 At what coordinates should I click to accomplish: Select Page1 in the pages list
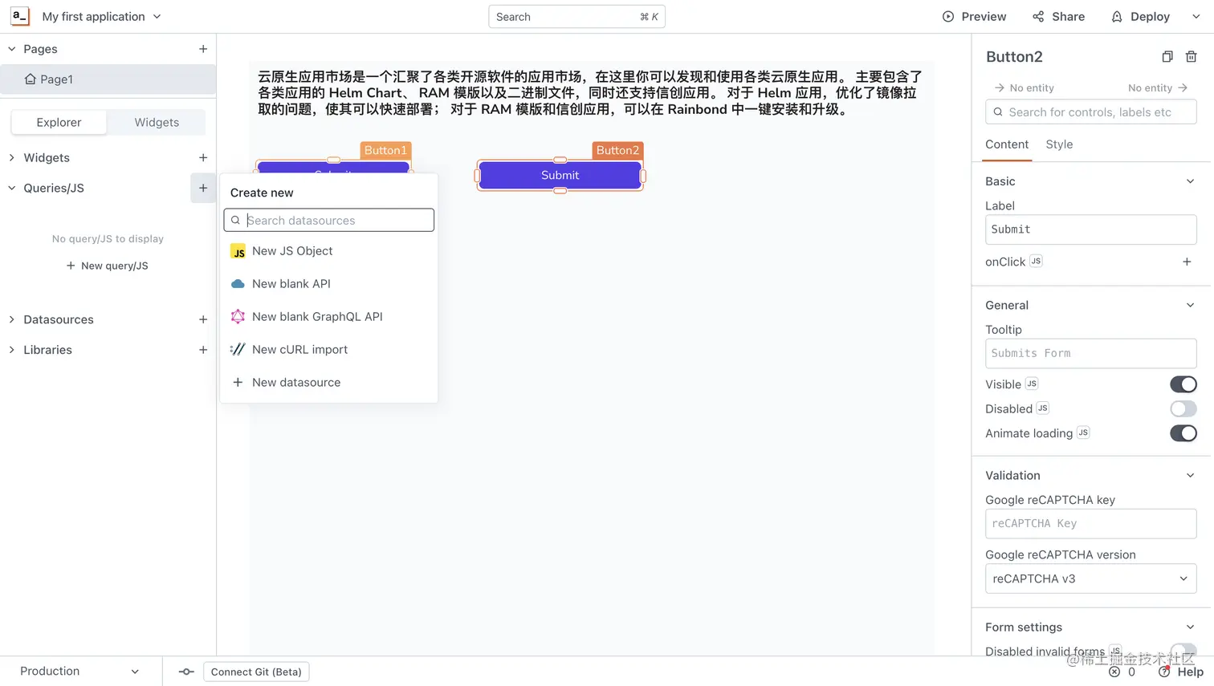coord(108,79)
